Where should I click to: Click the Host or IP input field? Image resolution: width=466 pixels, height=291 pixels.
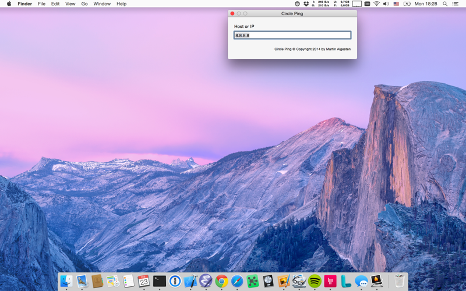point(292,36)
